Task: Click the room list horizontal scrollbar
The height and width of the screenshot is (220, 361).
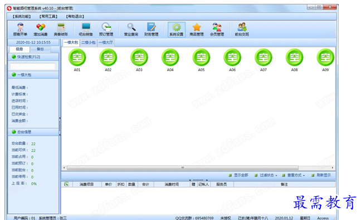Action: [183, 168]
